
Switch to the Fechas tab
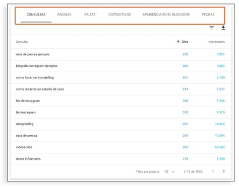208,15
